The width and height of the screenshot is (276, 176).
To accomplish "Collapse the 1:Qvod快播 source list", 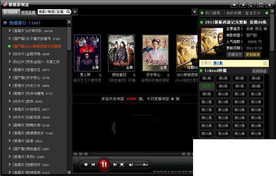I will pos(201,71).
